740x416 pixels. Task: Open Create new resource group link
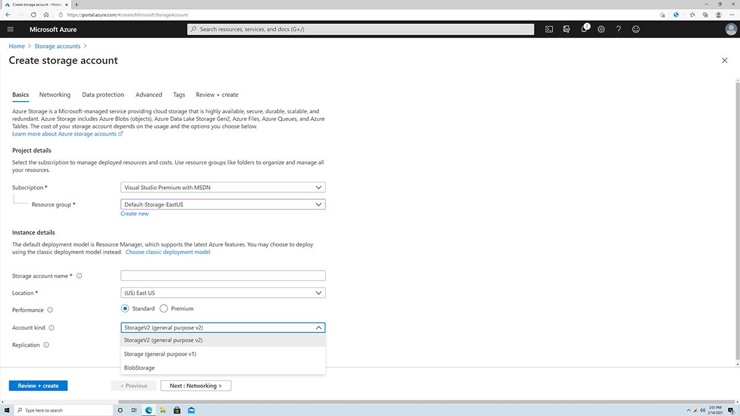(134, 213)
